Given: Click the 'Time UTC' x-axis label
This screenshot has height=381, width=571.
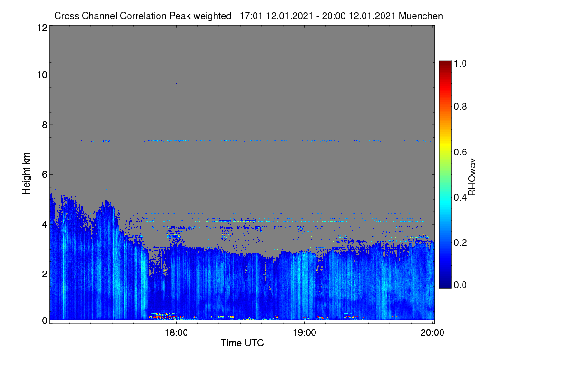Looking at the screenshot, I should (x=242, y=343).
